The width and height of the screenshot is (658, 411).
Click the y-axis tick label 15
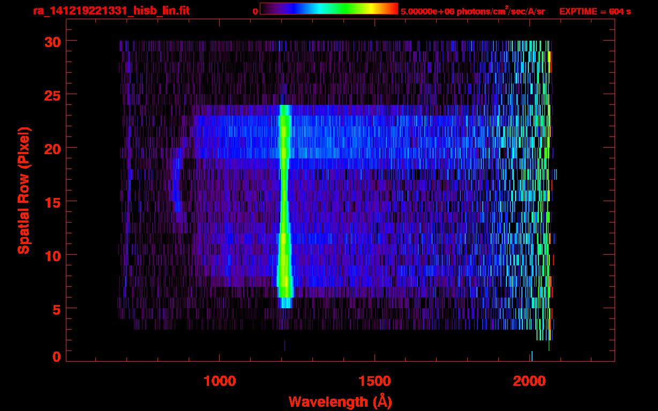(x=53, y=202)
